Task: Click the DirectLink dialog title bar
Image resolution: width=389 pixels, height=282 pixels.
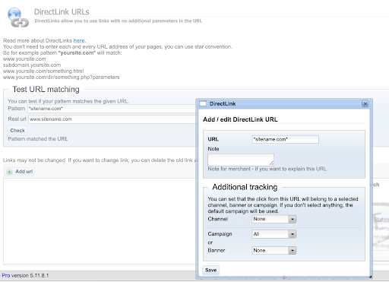Action: (x=283, y=104)
